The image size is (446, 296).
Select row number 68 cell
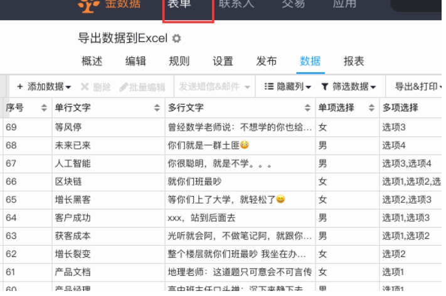click(x=28, y=146)
